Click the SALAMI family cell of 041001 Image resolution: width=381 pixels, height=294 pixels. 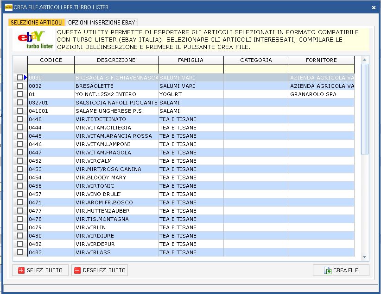coord(191,111)
